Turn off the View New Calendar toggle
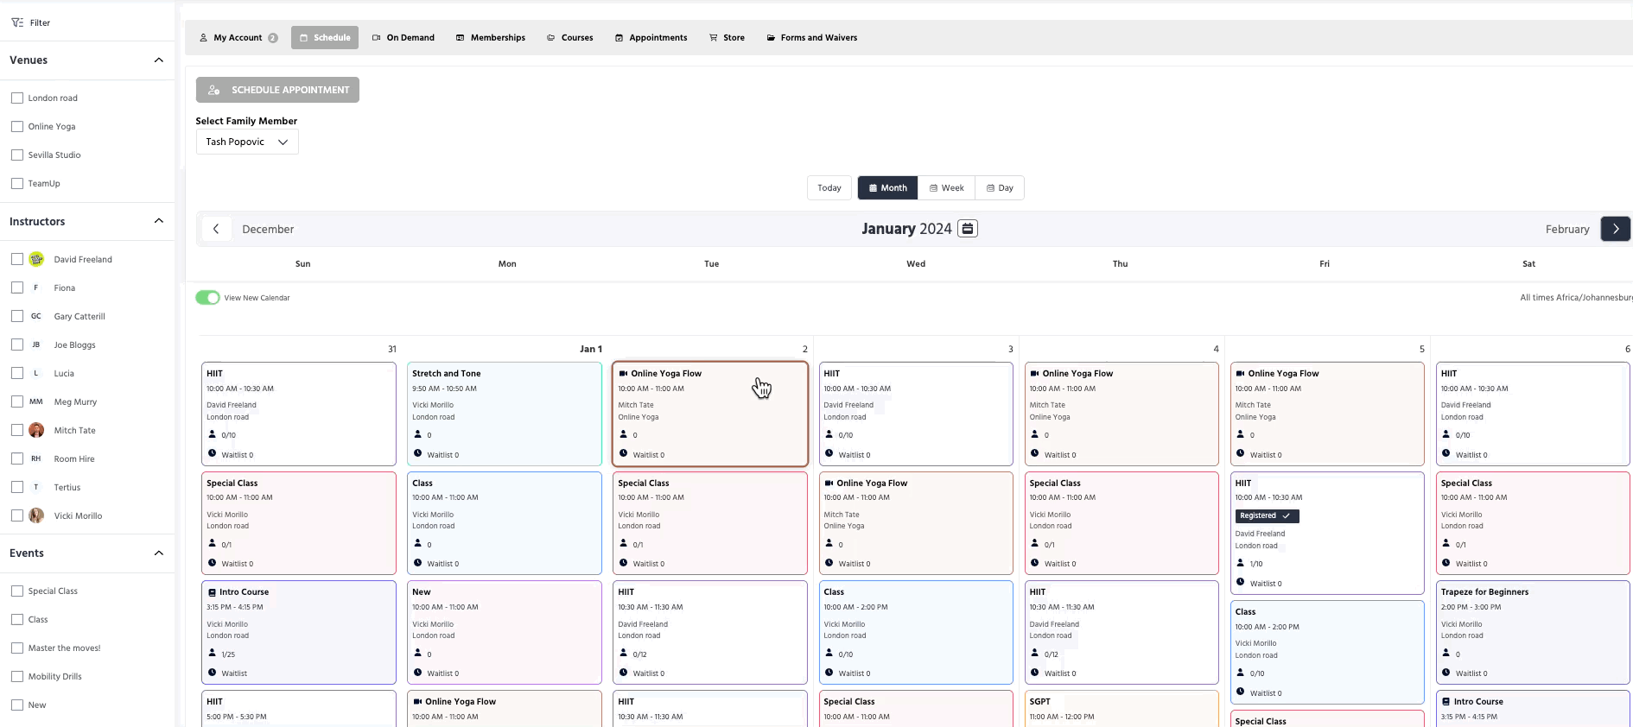This screenshot has width=1633, height=727. click(x=207, y=298)
